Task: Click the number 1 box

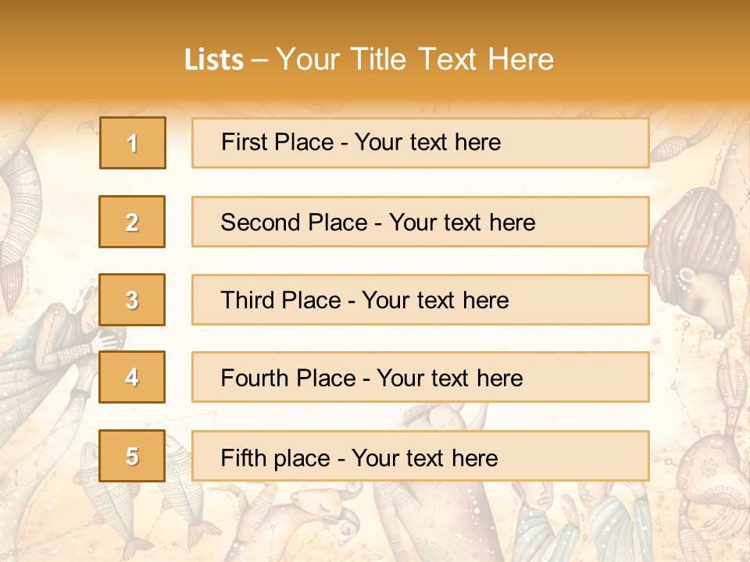Action: tap(133, 143)
